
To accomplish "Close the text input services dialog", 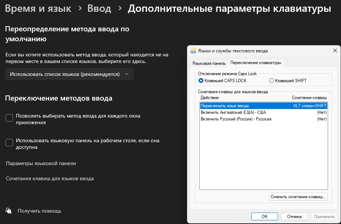I will 335,51.
